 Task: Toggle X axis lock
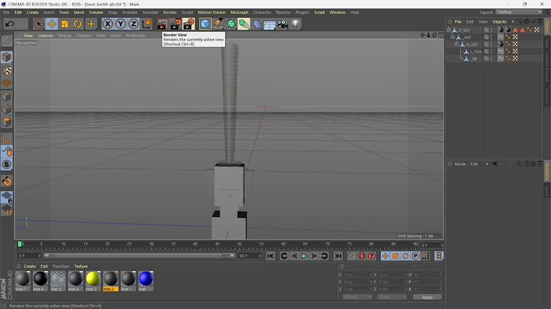[107, 24]
